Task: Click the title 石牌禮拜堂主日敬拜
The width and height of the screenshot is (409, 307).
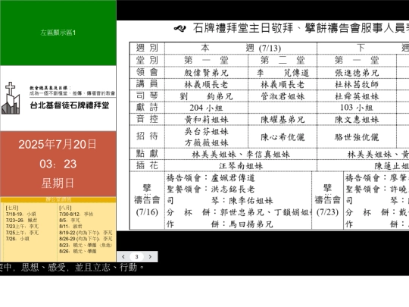Action: 243,28
